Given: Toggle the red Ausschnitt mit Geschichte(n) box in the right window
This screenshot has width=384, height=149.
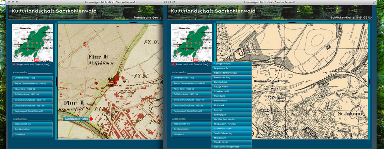Looking at the screenshot, I should tap(173, 64).
